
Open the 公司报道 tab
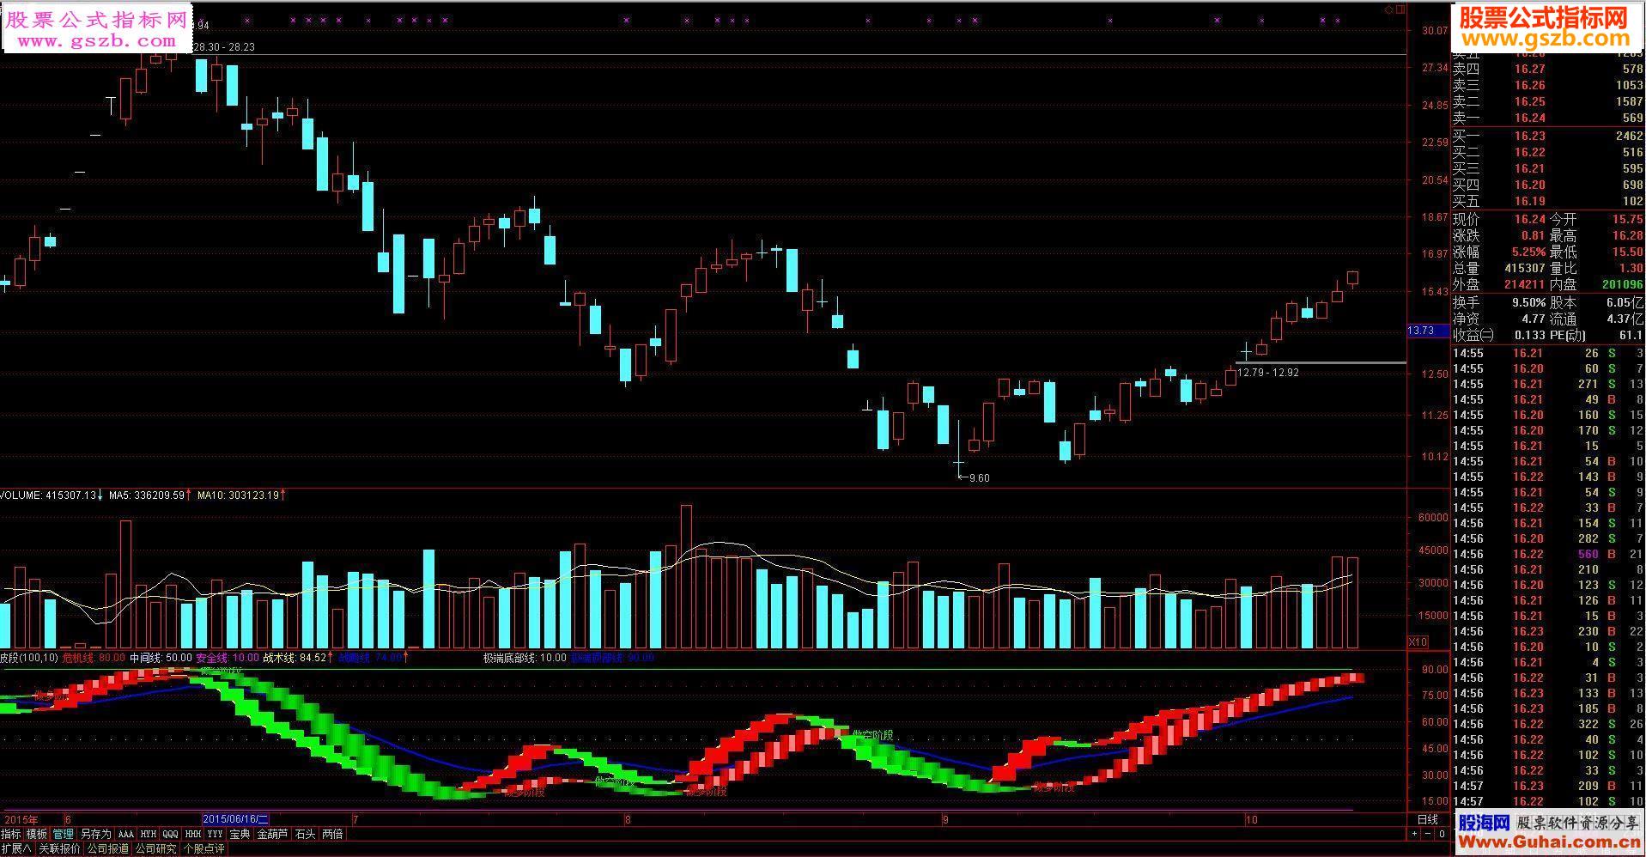pos(108,848)
